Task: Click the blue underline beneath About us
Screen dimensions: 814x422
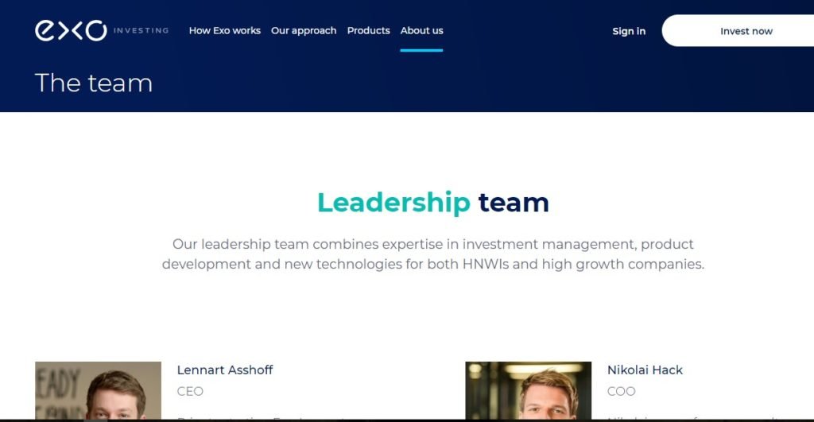Action: (421, 50)
